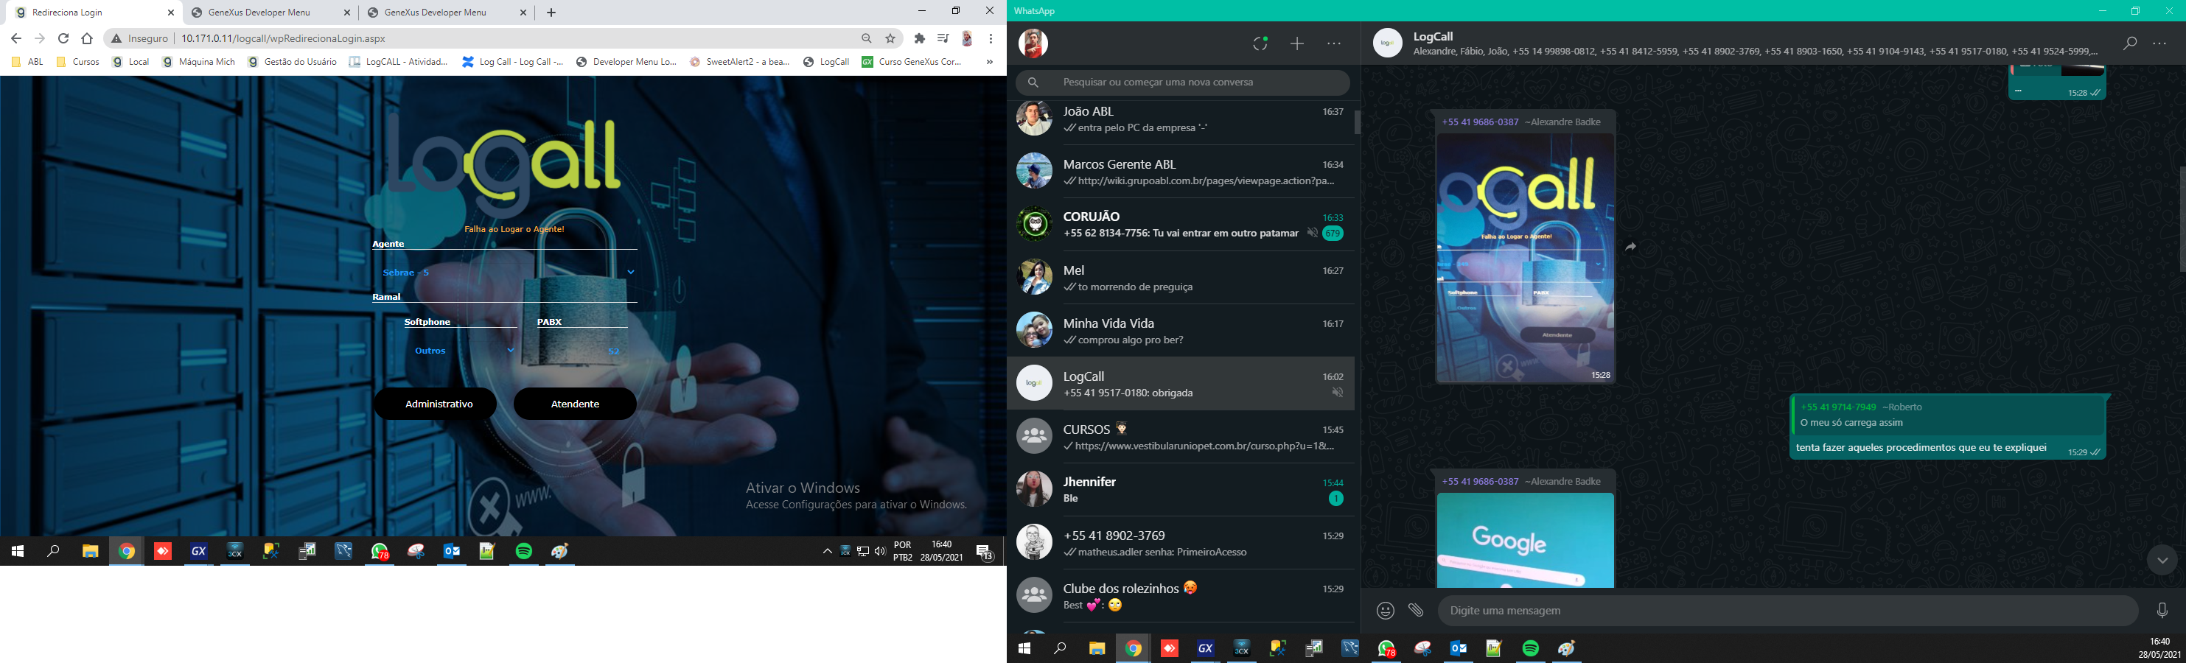The width and height of the screenshot is (2186, 663).
Task: Click the Atendente login button
Action: click(574, 404)
